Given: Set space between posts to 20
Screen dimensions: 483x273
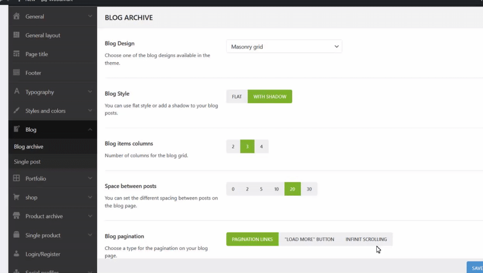Looking at the screenshot, I should [x=293, y=189].
